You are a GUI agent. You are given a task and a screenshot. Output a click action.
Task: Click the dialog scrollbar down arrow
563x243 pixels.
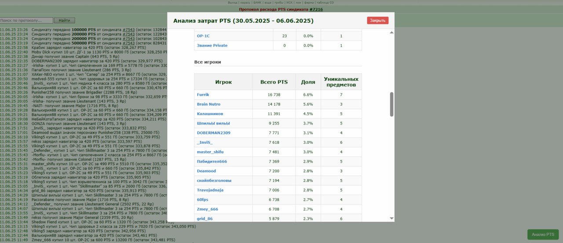(x=391, y=218)
